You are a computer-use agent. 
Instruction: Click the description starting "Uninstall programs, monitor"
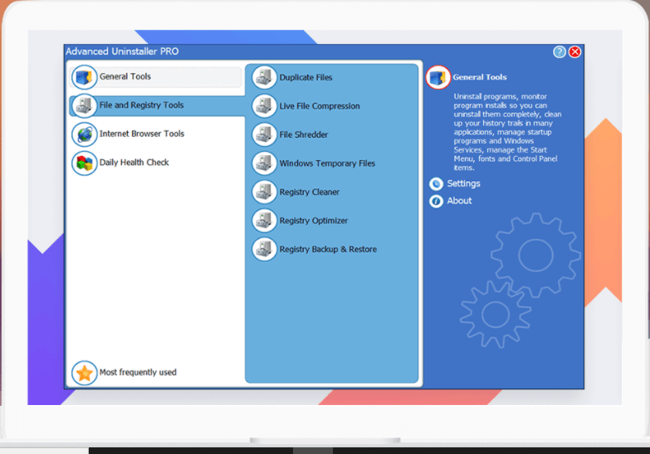point(507,132)
